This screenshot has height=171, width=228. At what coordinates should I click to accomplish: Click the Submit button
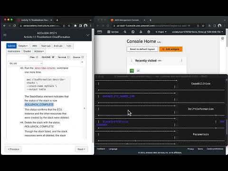pos(11,46)
